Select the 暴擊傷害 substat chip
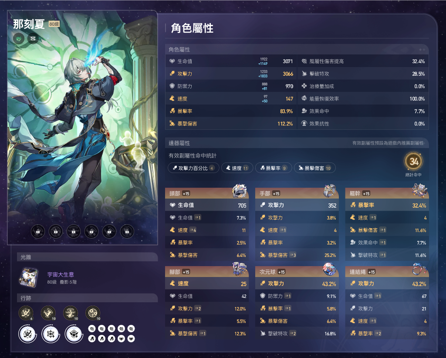Screen dimensions: 446x358 315,168
